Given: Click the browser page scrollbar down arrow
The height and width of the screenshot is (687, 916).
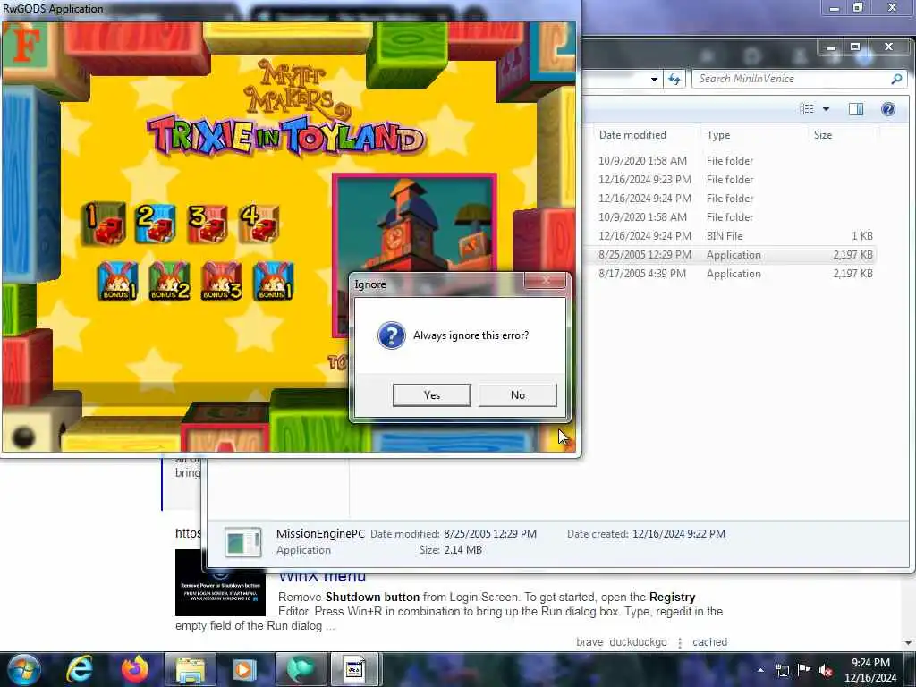Looking at the screenshot, I should point(909,642).
